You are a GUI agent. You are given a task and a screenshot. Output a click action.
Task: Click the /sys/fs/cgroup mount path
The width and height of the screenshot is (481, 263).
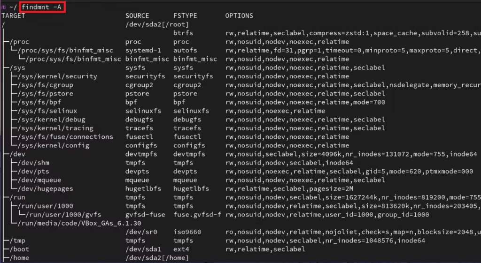[46, 85]
